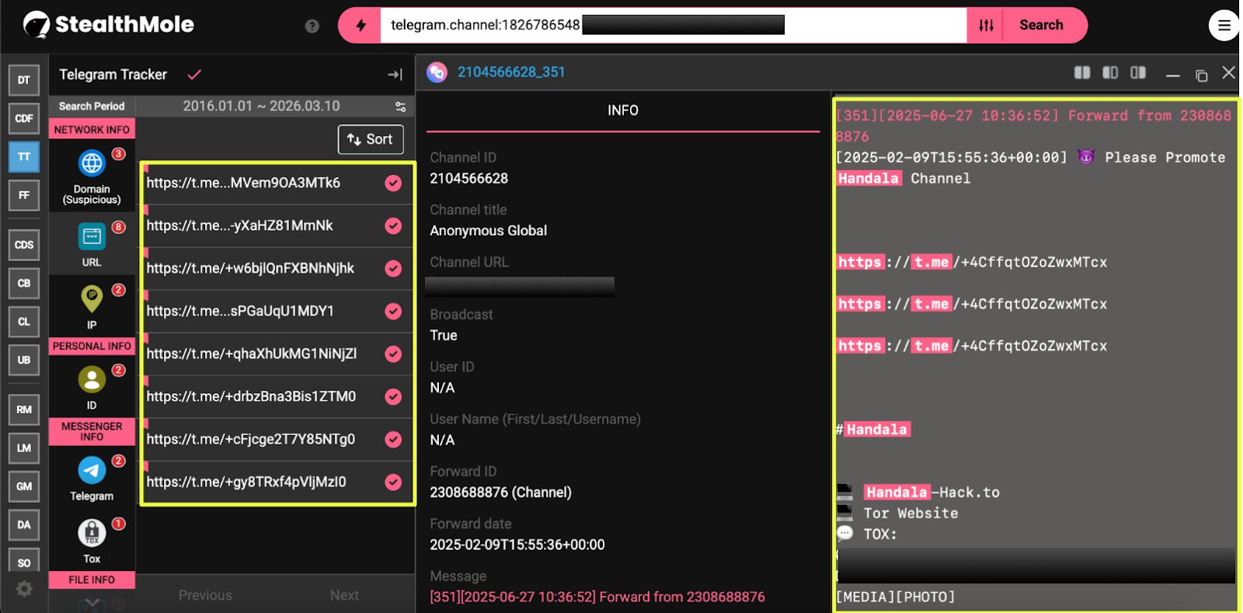1243x613 pixels.
Task: Open the Domain (Suspicious) globe icon
Action: [x=92, y=164]
